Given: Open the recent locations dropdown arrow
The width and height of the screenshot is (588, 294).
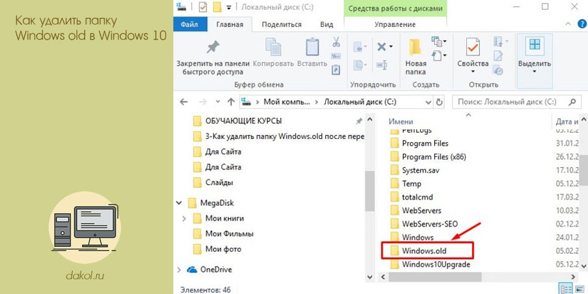Looking at the screenshot, I should (217, 102).
